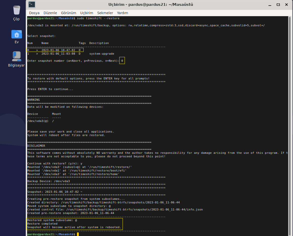This screenshot has width=293, height=236.
Task: Click the terminal icon in the title bar
Action: [x=32, y=5]
